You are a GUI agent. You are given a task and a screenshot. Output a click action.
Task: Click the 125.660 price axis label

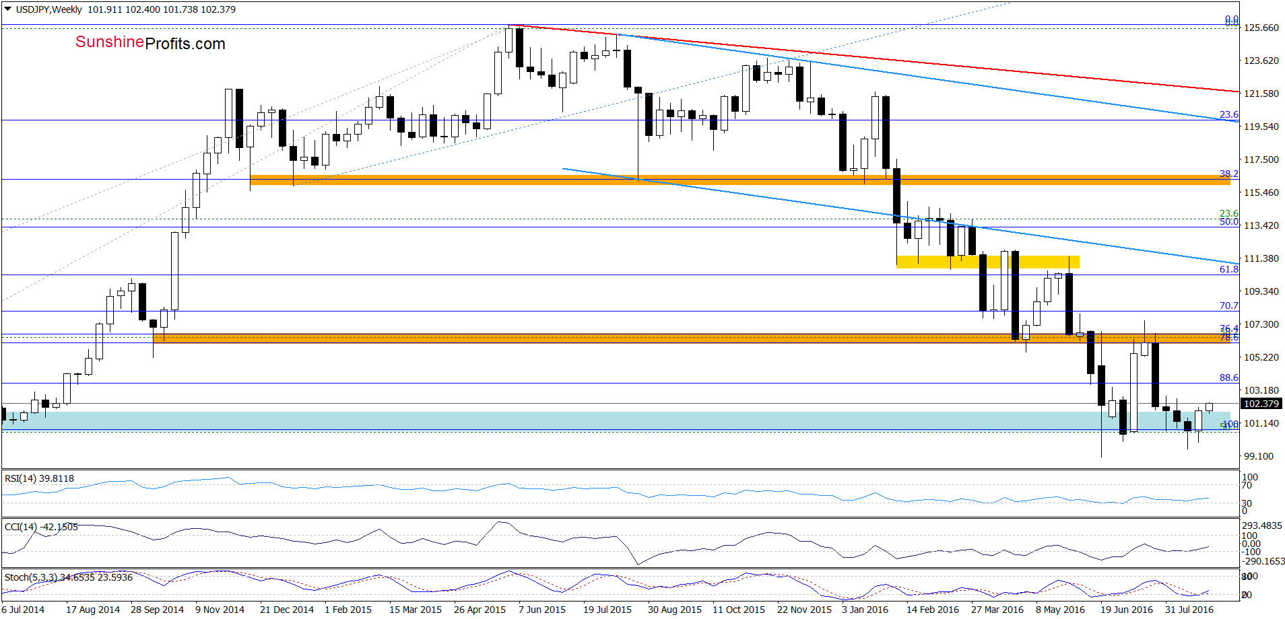point(1261,28)
